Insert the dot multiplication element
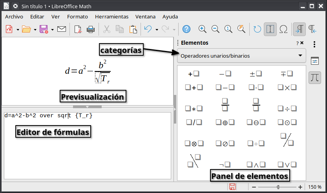This screenshot has width=327, height=193. point(256,87)
